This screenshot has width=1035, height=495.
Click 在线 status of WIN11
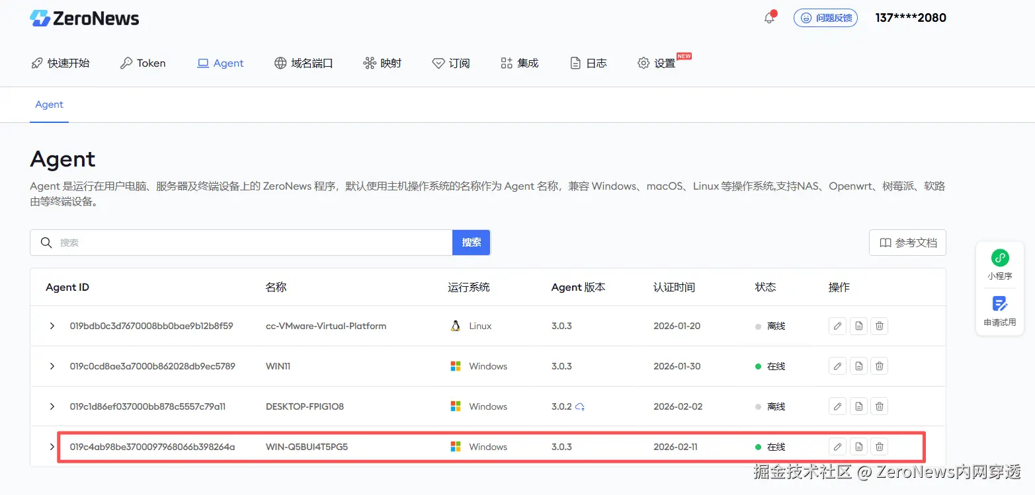(770, 366)
